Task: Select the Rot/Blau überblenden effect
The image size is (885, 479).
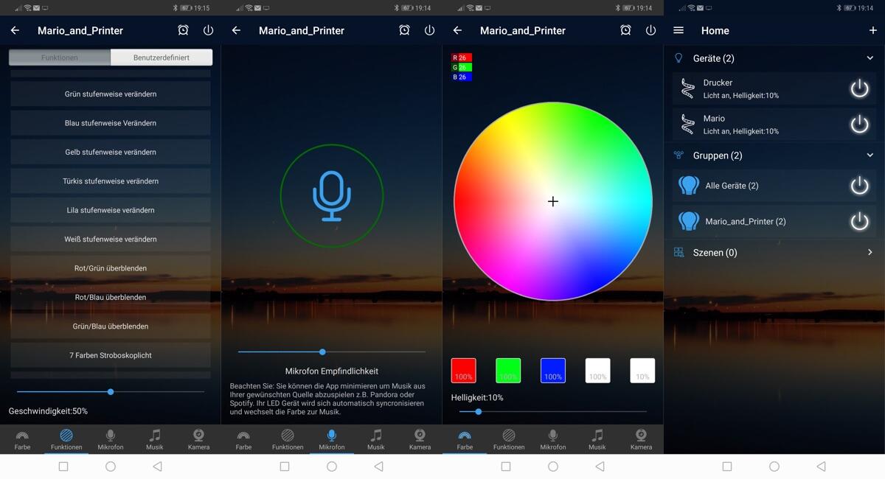Action: pos(111,297)
